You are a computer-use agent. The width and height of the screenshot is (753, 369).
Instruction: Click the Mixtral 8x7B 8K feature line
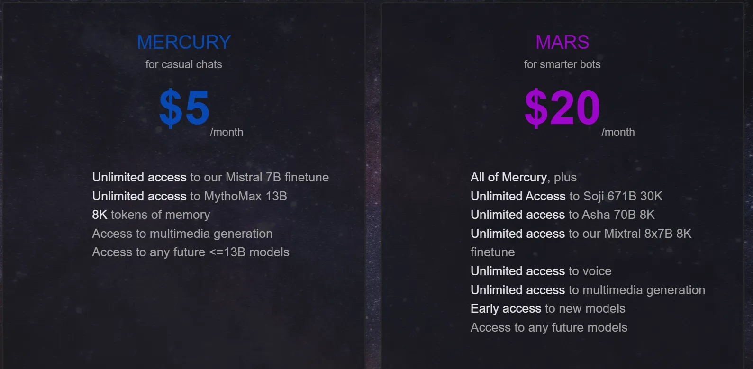coord(581,234)
